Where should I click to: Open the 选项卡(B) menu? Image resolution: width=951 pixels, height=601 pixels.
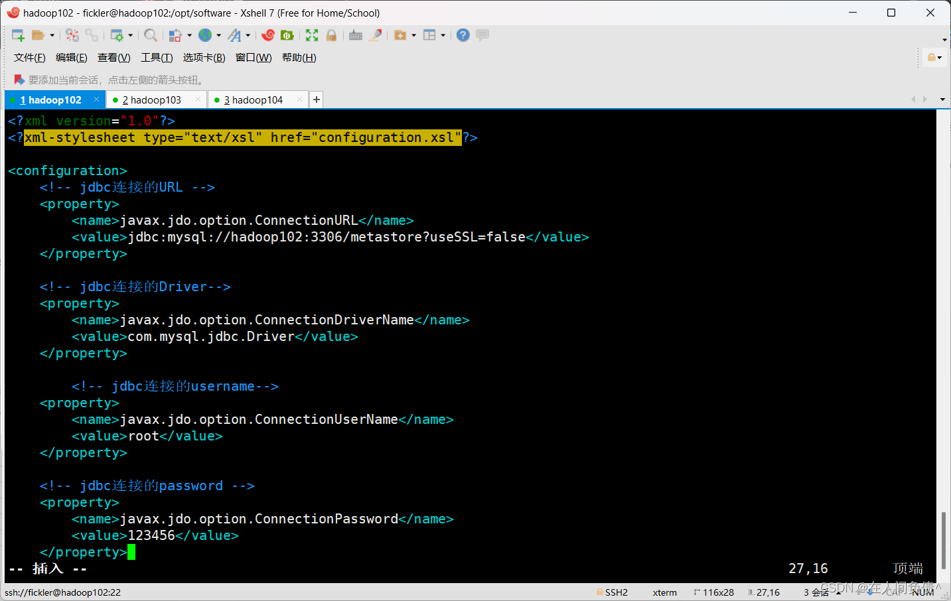coord(204,58)
